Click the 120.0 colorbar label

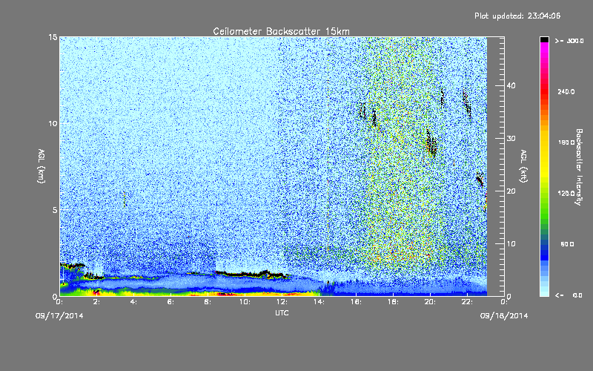click(566, 194)
